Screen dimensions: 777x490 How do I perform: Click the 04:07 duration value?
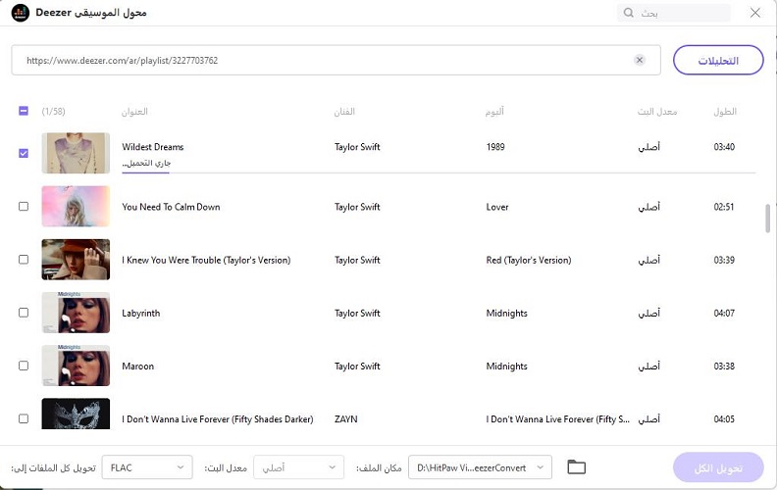(724, 314)
